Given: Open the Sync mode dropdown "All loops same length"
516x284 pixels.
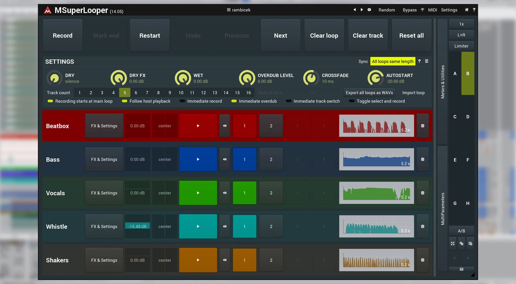Looking at the screenshot, I should pos(393,61).
